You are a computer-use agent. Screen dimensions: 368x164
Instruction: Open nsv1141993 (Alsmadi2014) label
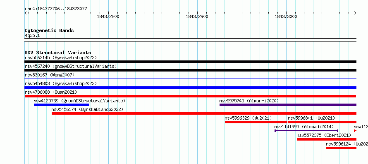pos(304,127)
